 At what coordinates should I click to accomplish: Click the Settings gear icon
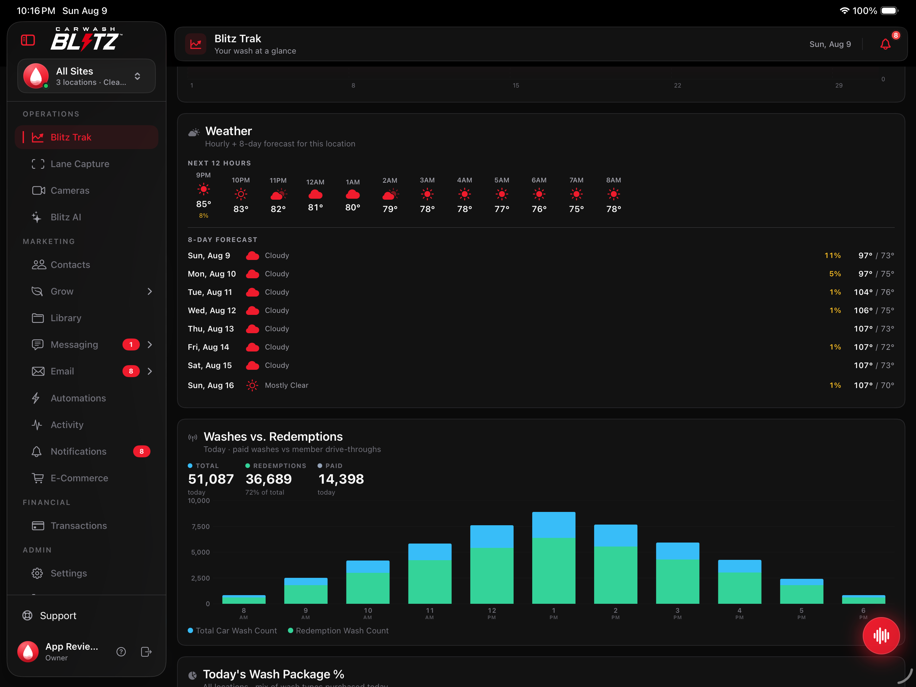pyautogui.click(x=37, y=573)
